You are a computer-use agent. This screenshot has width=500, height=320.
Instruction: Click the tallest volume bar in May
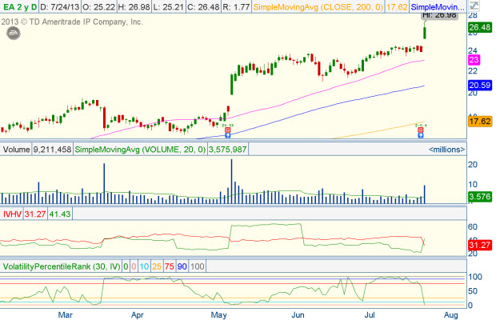click(x=231, y=180)
